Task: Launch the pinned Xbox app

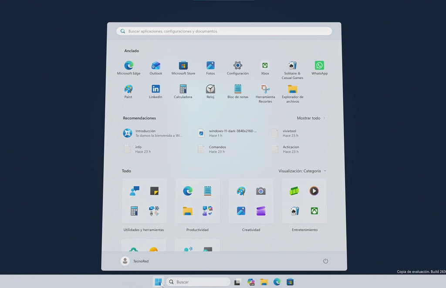Action: [265, 68]
